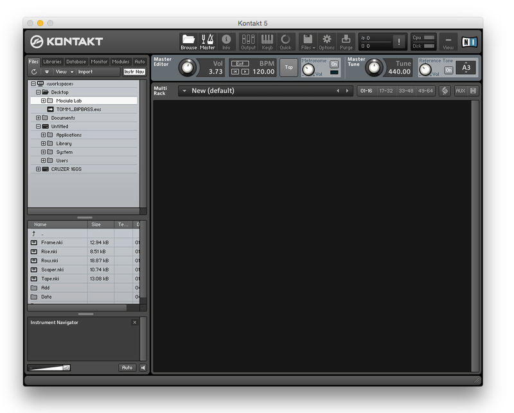The width and height of the screenshot is (514, 413).
Task: Click the Import button
Action: 85,72
